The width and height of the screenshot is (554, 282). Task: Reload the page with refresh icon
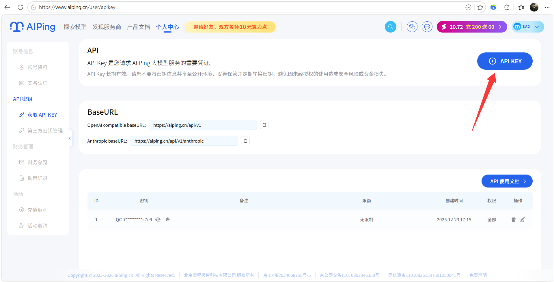[20, 7]
